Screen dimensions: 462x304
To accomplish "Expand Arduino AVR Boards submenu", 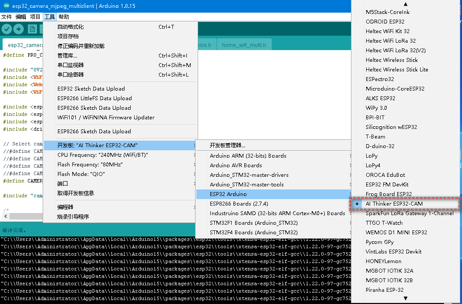I will coord(274,165).
